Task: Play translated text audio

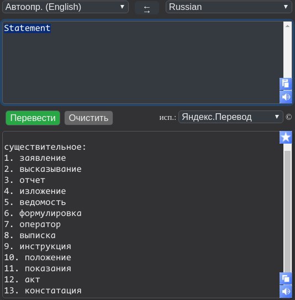Action: tap(286, 292)
